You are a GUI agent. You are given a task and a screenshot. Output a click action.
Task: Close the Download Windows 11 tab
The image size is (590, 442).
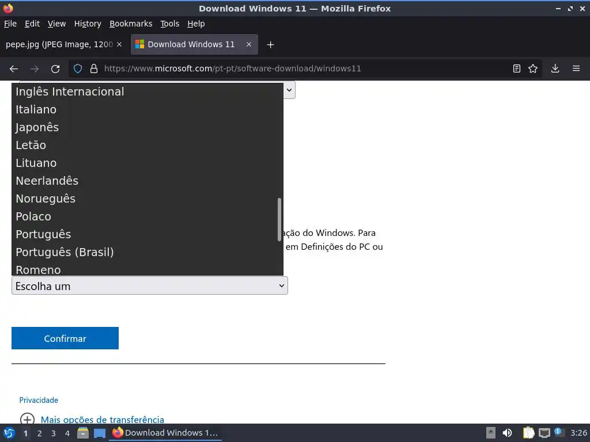(249, 44)
